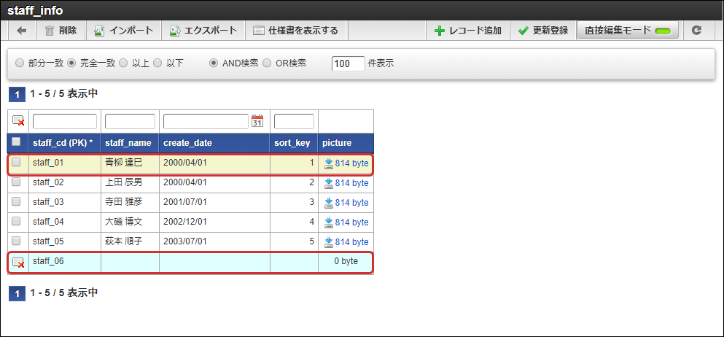Select the OR検索 radio option
This screenshot has width=724, height=337.
(x=267, y=63)
